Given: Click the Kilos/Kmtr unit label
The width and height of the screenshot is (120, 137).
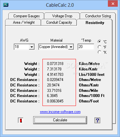Looking at the screenshot, I should (88, 69).
